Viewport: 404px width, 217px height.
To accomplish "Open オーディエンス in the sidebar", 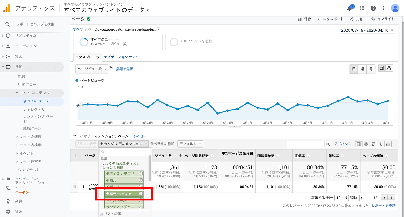I will (27, 46).
